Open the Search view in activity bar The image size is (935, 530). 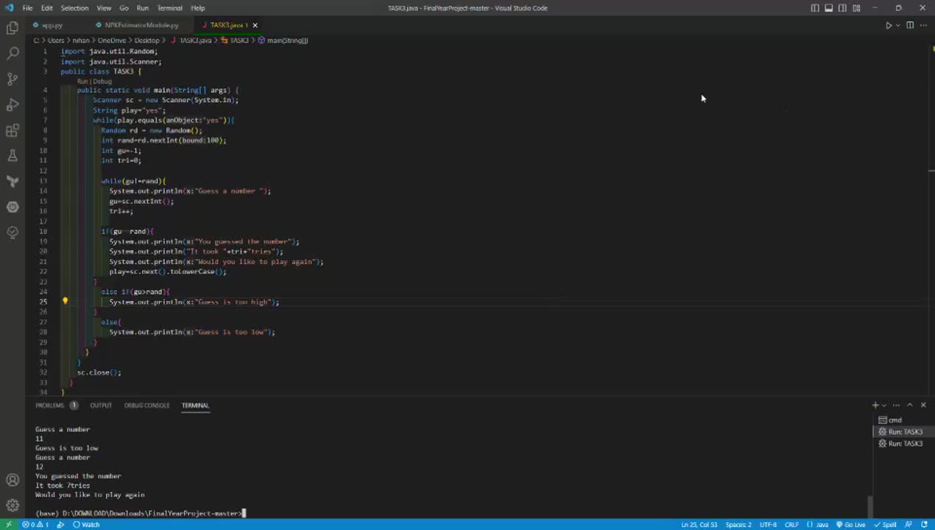13,54
